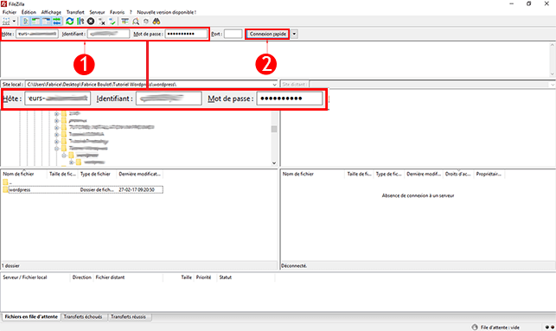Focus the Identifiant field in quickconnect bar
556x331 pixels.
(x=108, y=34)
